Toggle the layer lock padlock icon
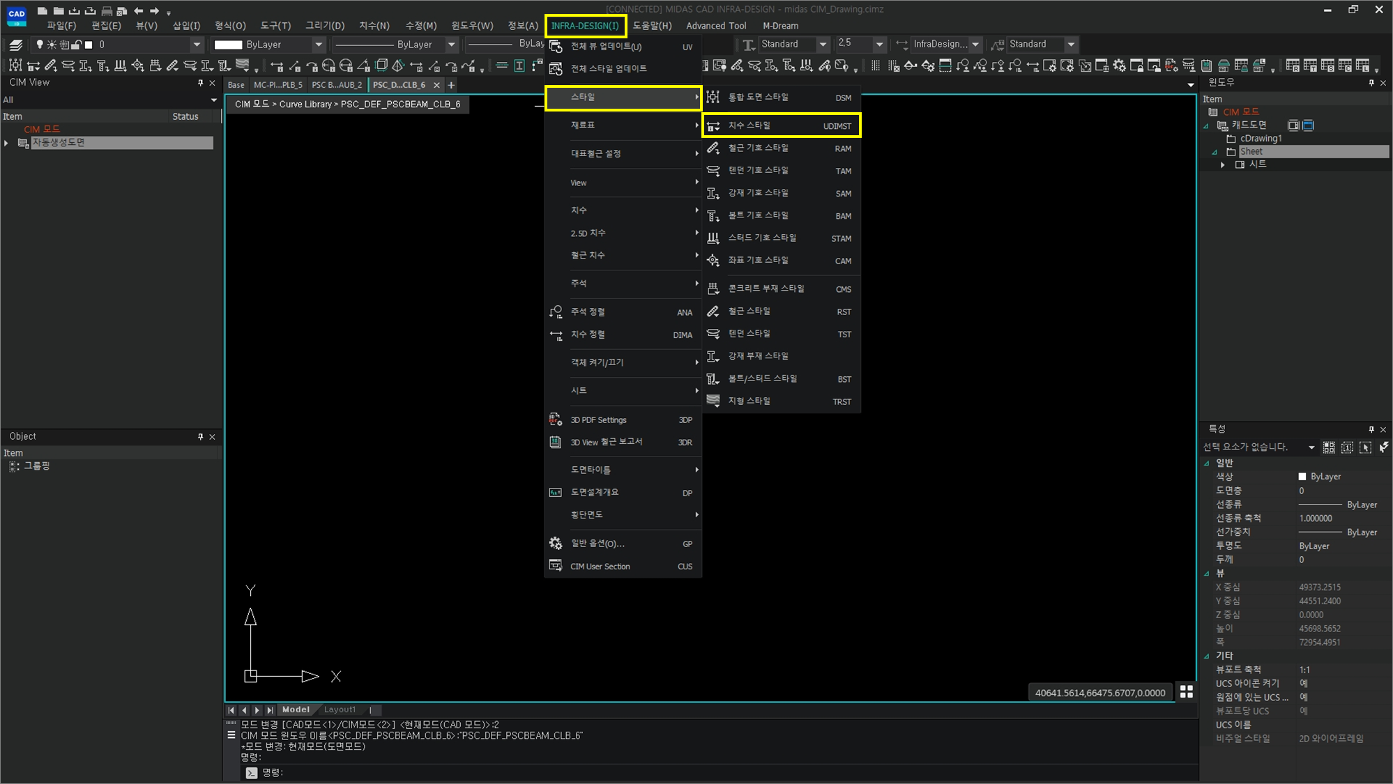The height and width of the screenshot is (784, 1393). (77, 45)
